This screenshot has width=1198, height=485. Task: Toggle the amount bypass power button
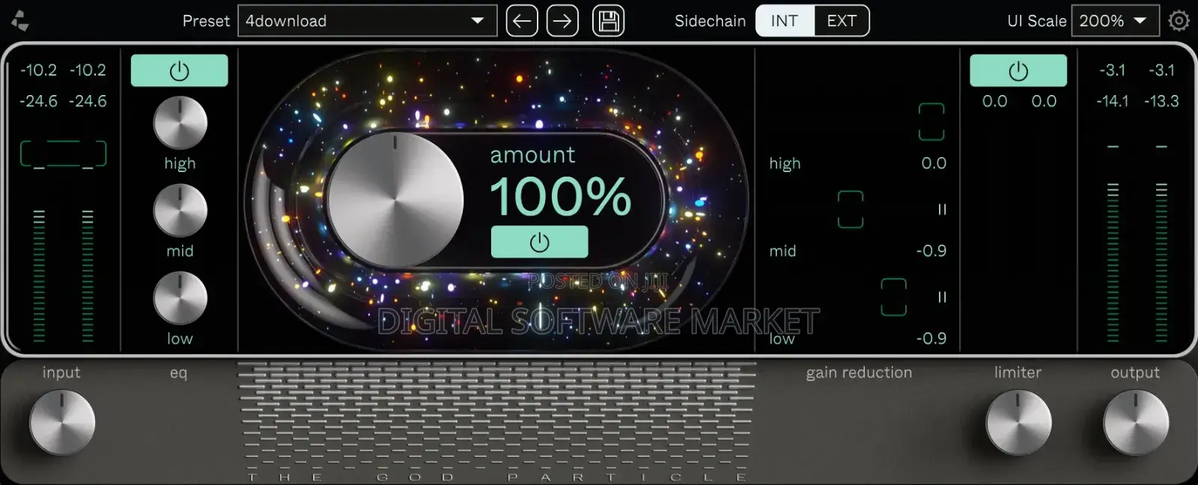[539, 242]
